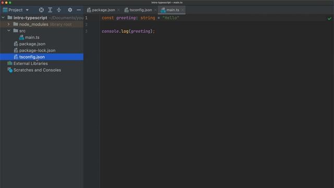
Task: Click "console" in the log statement
Action: coord(110,31)
